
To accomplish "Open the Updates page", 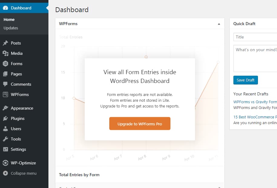I will (11, 28).
